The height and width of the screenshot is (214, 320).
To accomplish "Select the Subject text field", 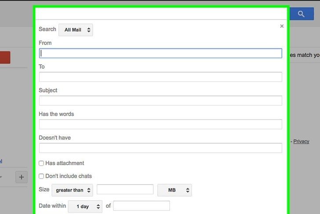I will pos(160,100).
